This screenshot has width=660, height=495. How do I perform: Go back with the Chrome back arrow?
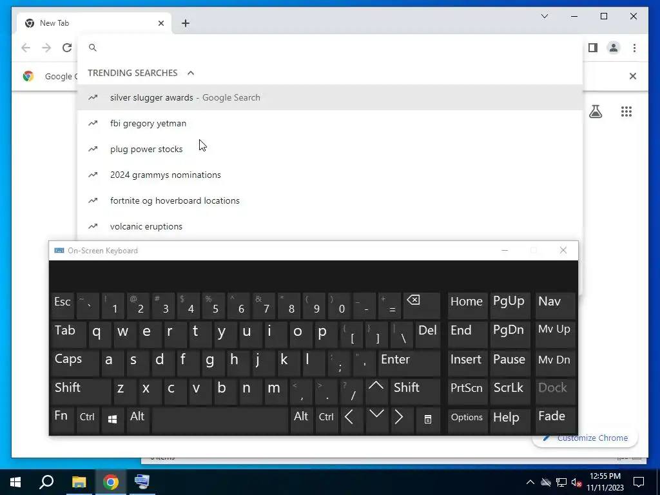[26, 48]
